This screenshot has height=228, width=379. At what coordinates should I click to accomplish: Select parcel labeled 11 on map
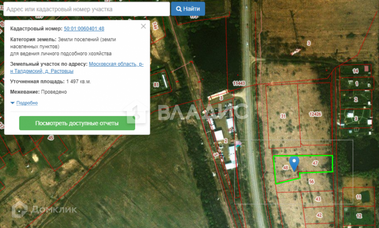pyautogui.click(x=359, y=197)
